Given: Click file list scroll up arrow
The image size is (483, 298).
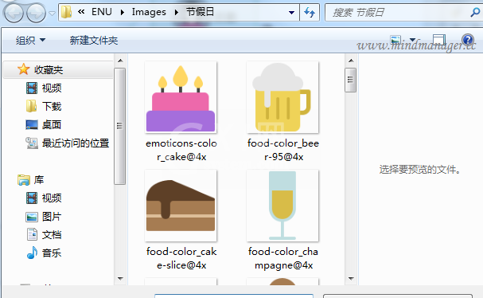Looking at the screenshot, I should (x=351, y=61).
